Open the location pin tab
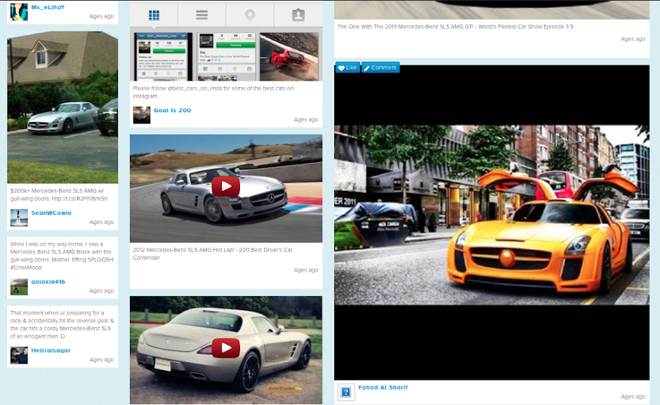Viewport: 660px width, 405px height. pyautogui.click(x=250, y=15)
